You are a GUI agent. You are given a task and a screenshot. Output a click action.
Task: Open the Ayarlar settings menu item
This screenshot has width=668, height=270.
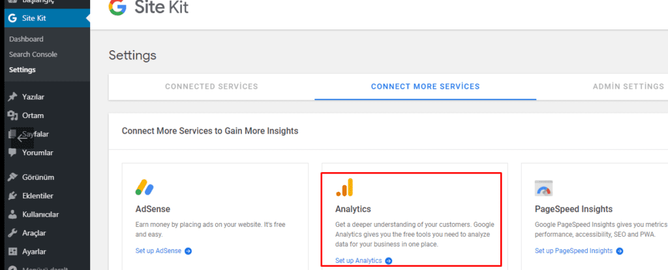pos(34,252)
